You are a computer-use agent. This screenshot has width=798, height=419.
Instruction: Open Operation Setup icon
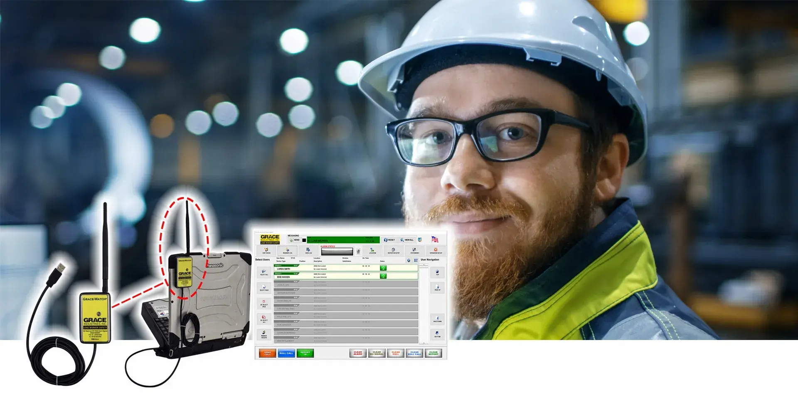pyautogui.click(x=436, y=250)
